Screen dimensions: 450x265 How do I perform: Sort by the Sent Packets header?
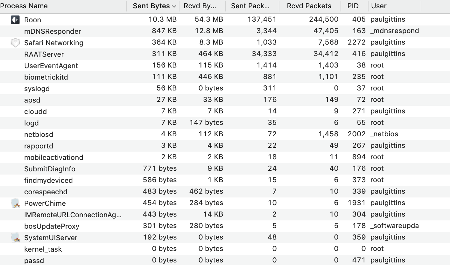[x=252, y=6]
